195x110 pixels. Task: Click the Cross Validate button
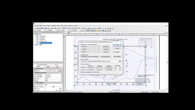pyautogui.click(x=117, y=57)
